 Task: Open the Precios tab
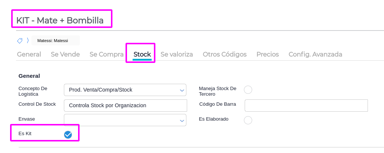267,54
